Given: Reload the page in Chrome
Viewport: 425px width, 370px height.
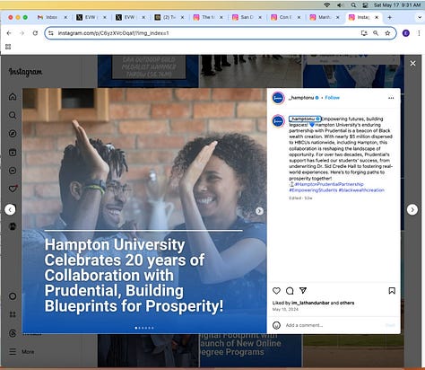Looking at the screenshot, I should pyautogui.click(x=35, y=33).
